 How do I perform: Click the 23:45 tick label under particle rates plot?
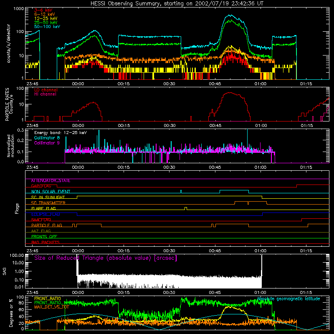(x=32, y=126)
